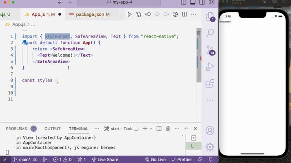Maximize panel size with the chevron
Screen dimensions: 291x163
coord(186,129)
